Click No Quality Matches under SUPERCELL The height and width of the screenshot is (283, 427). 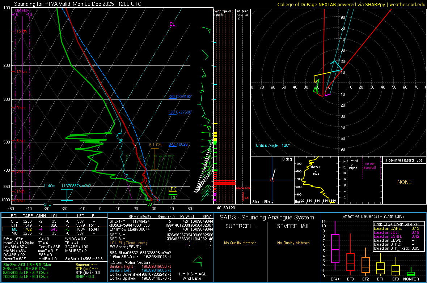(x=240, y=243)
